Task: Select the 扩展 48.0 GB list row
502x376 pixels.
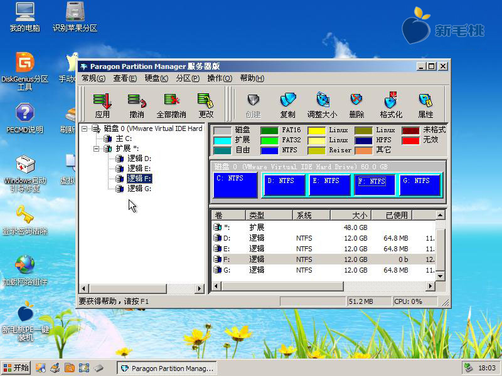Action: [323, 227]
